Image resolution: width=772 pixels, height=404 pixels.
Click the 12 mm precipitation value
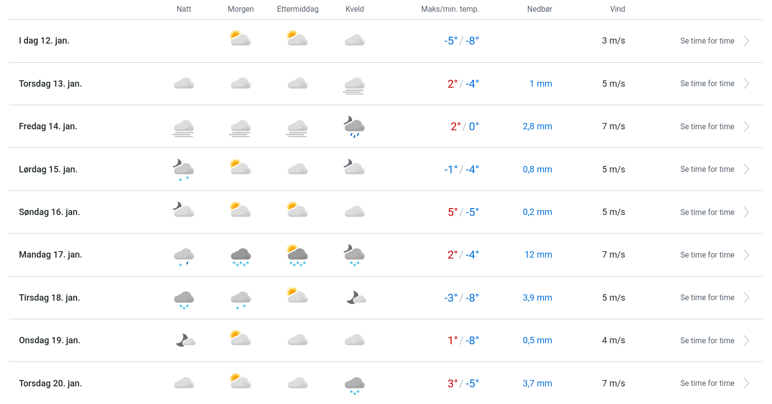coord(538,255)
